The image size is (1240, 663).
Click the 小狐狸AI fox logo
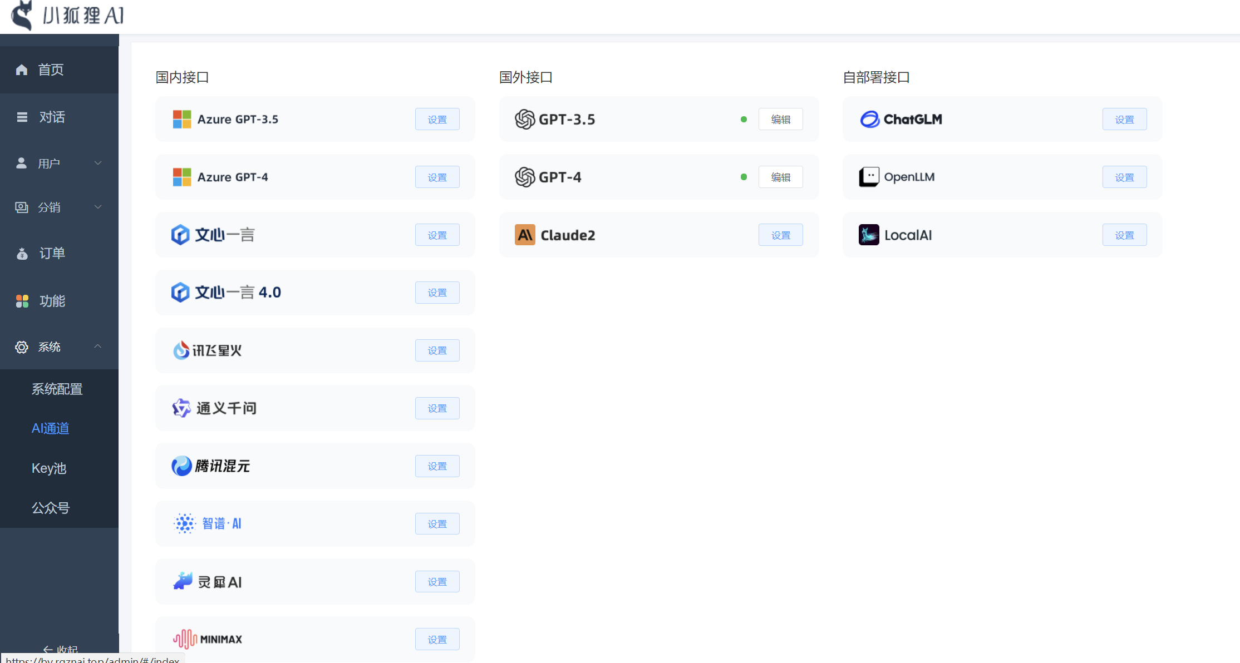21,16
